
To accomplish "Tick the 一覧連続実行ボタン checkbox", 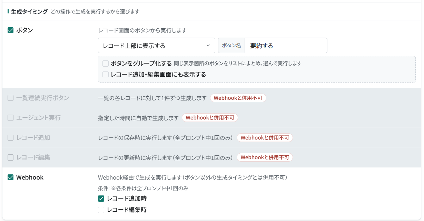I will [10, 98].
